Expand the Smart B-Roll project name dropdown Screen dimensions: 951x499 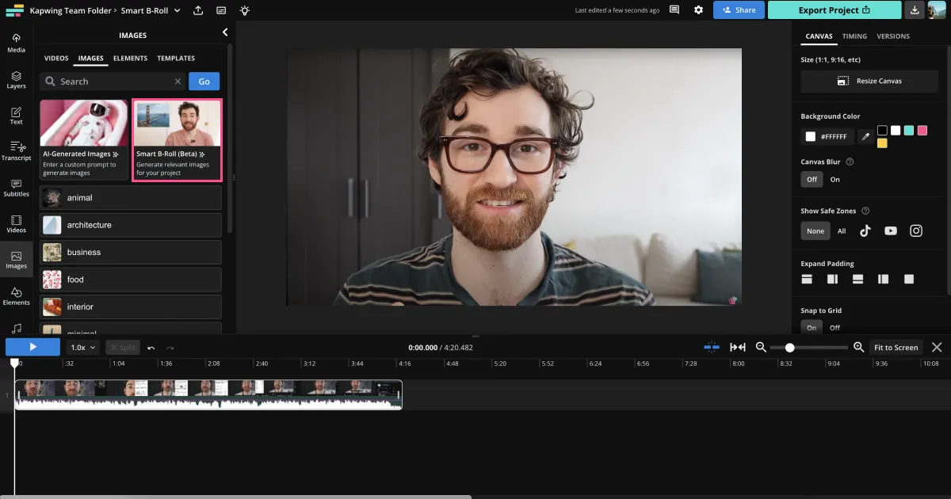178,10
